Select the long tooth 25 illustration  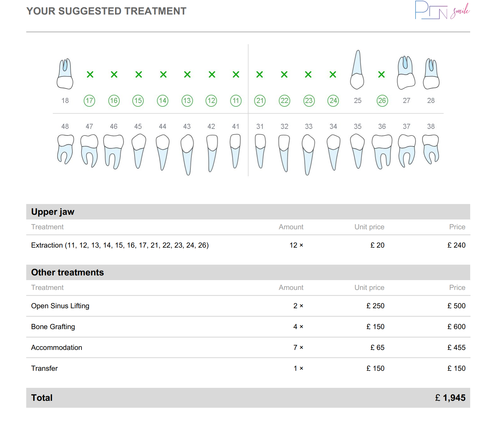pos(357,70)
